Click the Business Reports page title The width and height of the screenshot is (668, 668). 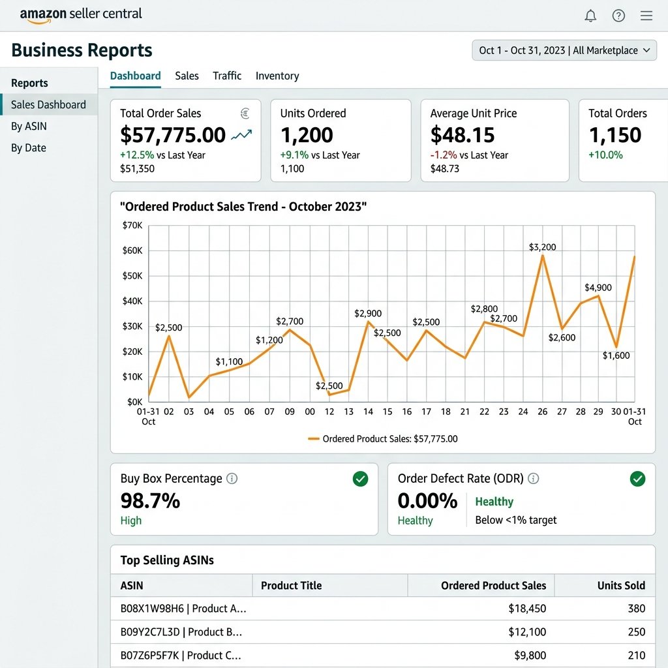point(82,50)
